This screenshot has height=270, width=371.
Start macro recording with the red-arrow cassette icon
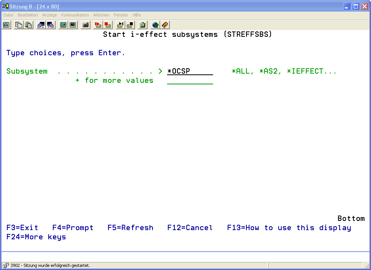pos(98,25)
